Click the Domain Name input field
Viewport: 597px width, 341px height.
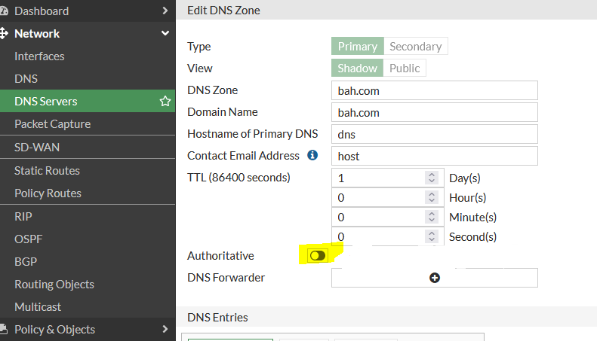pyautogui.click(x=435, y=112)
